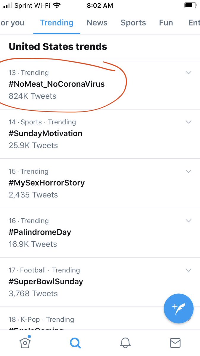
Task: Tap the Wi-Fi status icon
Action: tap(57, 5)
